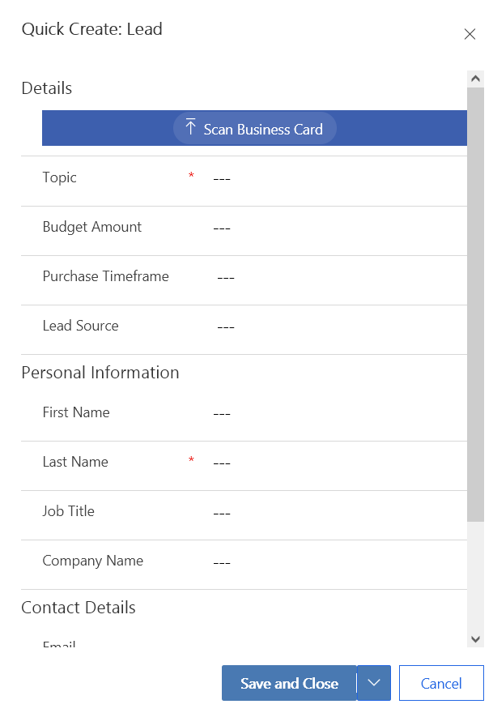493x717 pixels.
Task: Cancel the lead creation
Action: point(441,683)
